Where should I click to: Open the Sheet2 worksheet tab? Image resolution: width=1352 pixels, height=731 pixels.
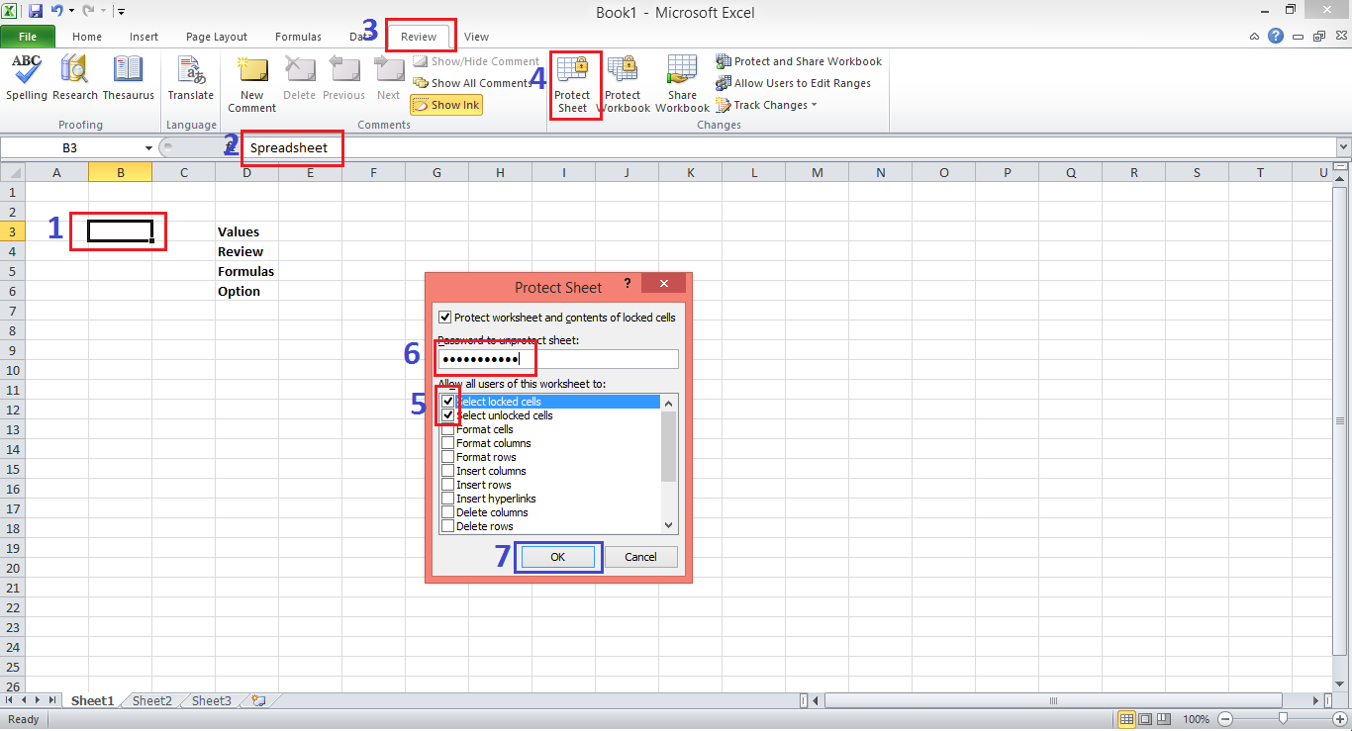tap(151, 700)
